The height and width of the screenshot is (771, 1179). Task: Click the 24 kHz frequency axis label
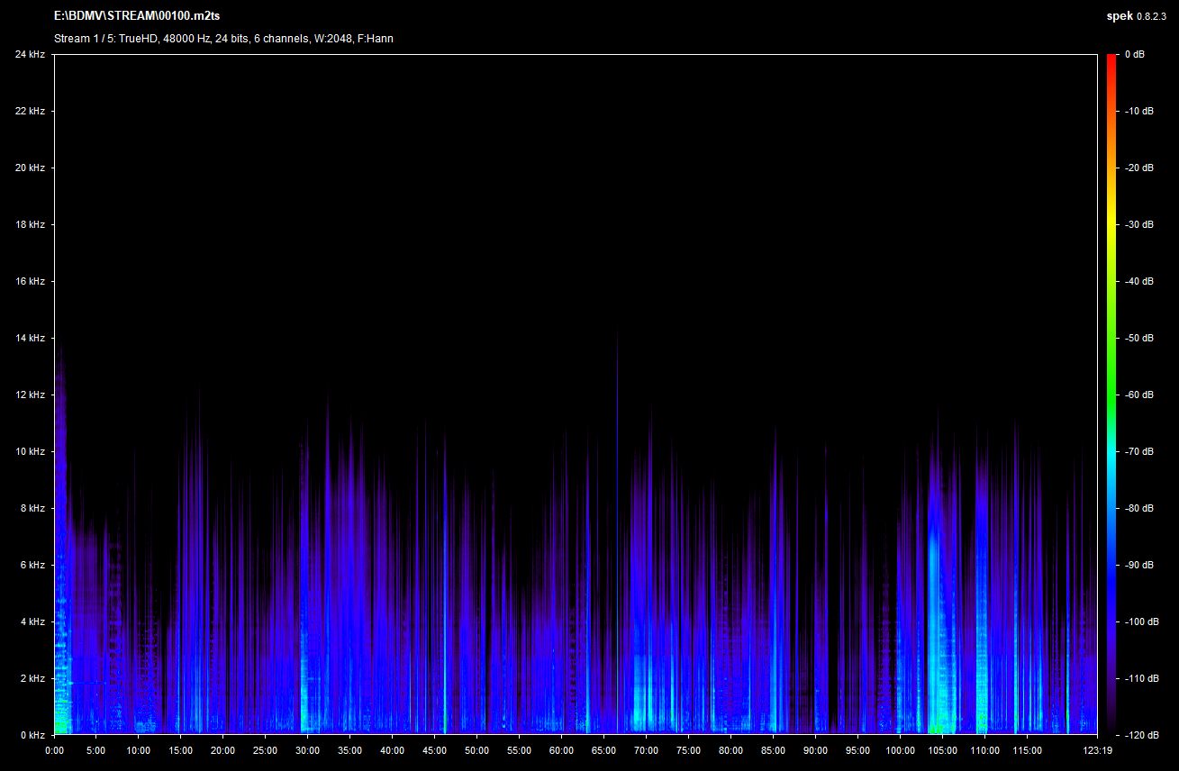[x=30, y=55]
